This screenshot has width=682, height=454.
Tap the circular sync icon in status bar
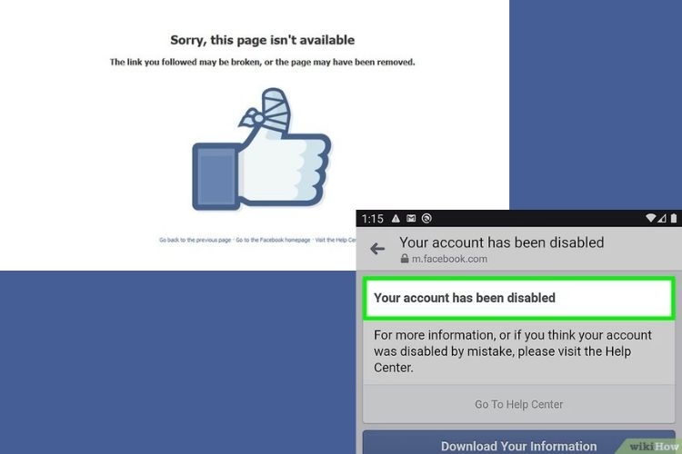426,219
